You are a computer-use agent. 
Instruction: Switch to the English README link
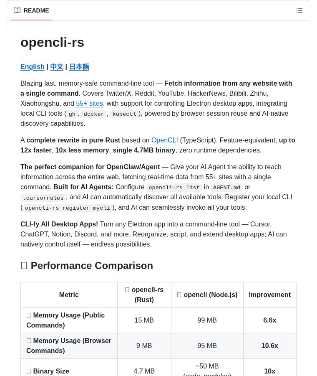[33, 67]
